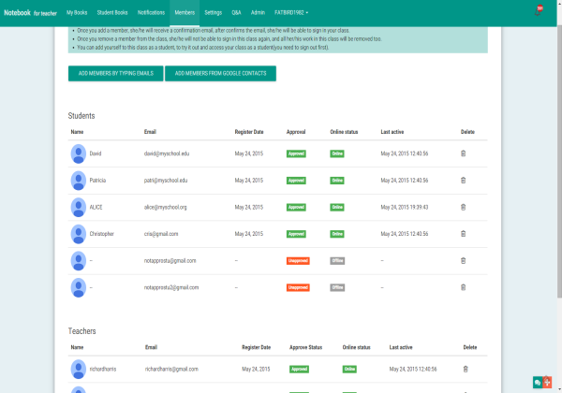Delete student David via trash icon
Screen dimensions: 562x393
coord(463,153)
